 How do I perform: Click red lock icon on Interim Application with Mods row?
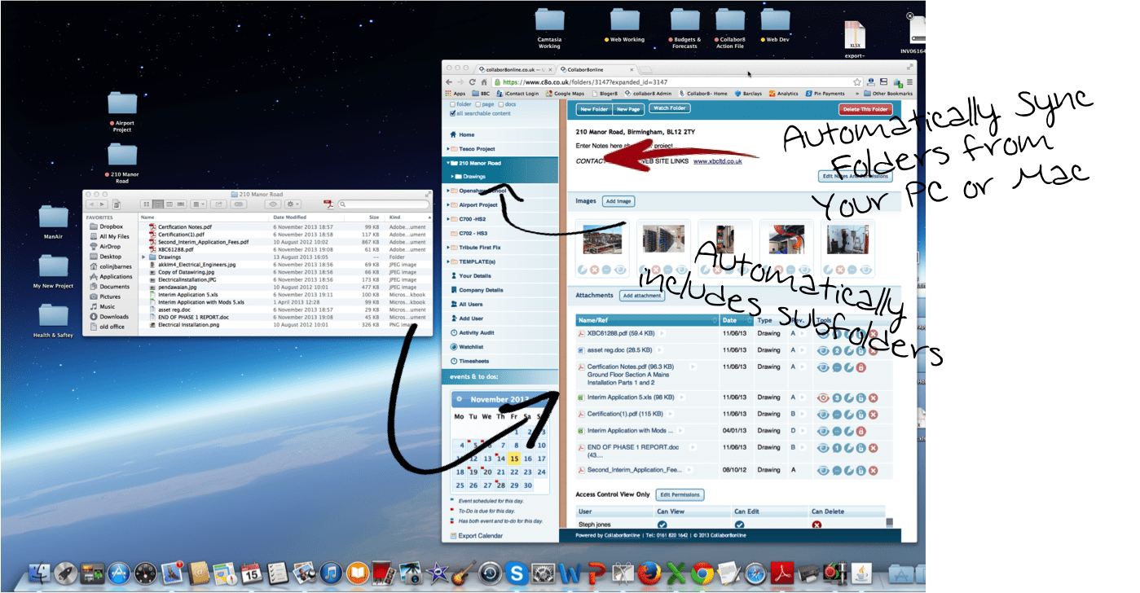tap(861, 431)
